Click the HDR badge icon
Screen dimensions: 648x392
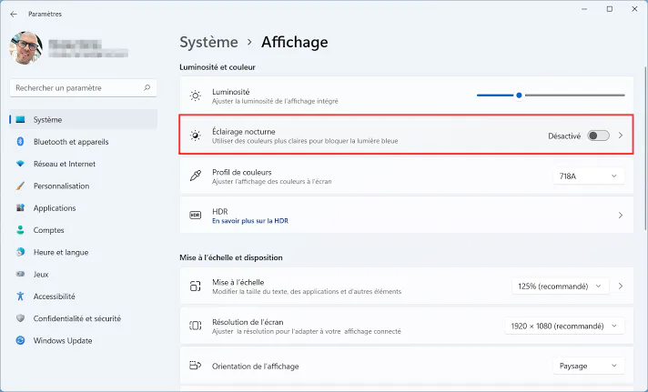(196, 216)
